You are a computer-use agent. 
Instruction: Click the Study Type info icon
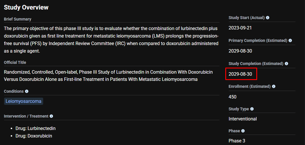252,109
